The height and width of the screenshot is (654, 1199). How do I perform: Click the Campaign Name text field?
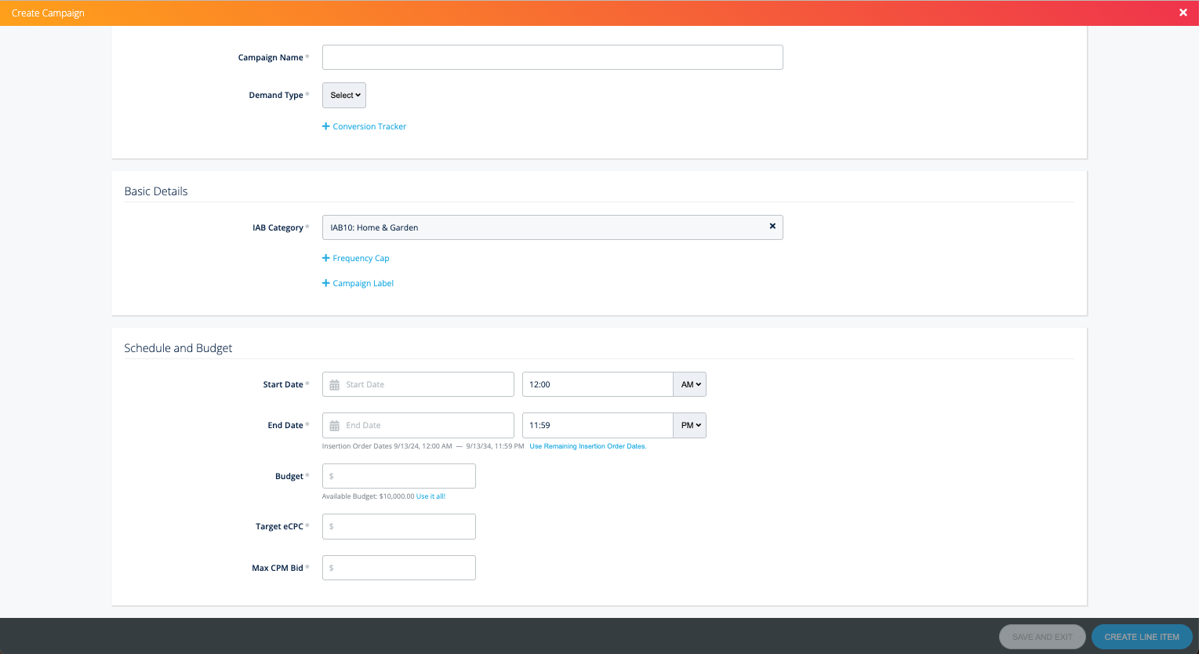tap(552, 57)
